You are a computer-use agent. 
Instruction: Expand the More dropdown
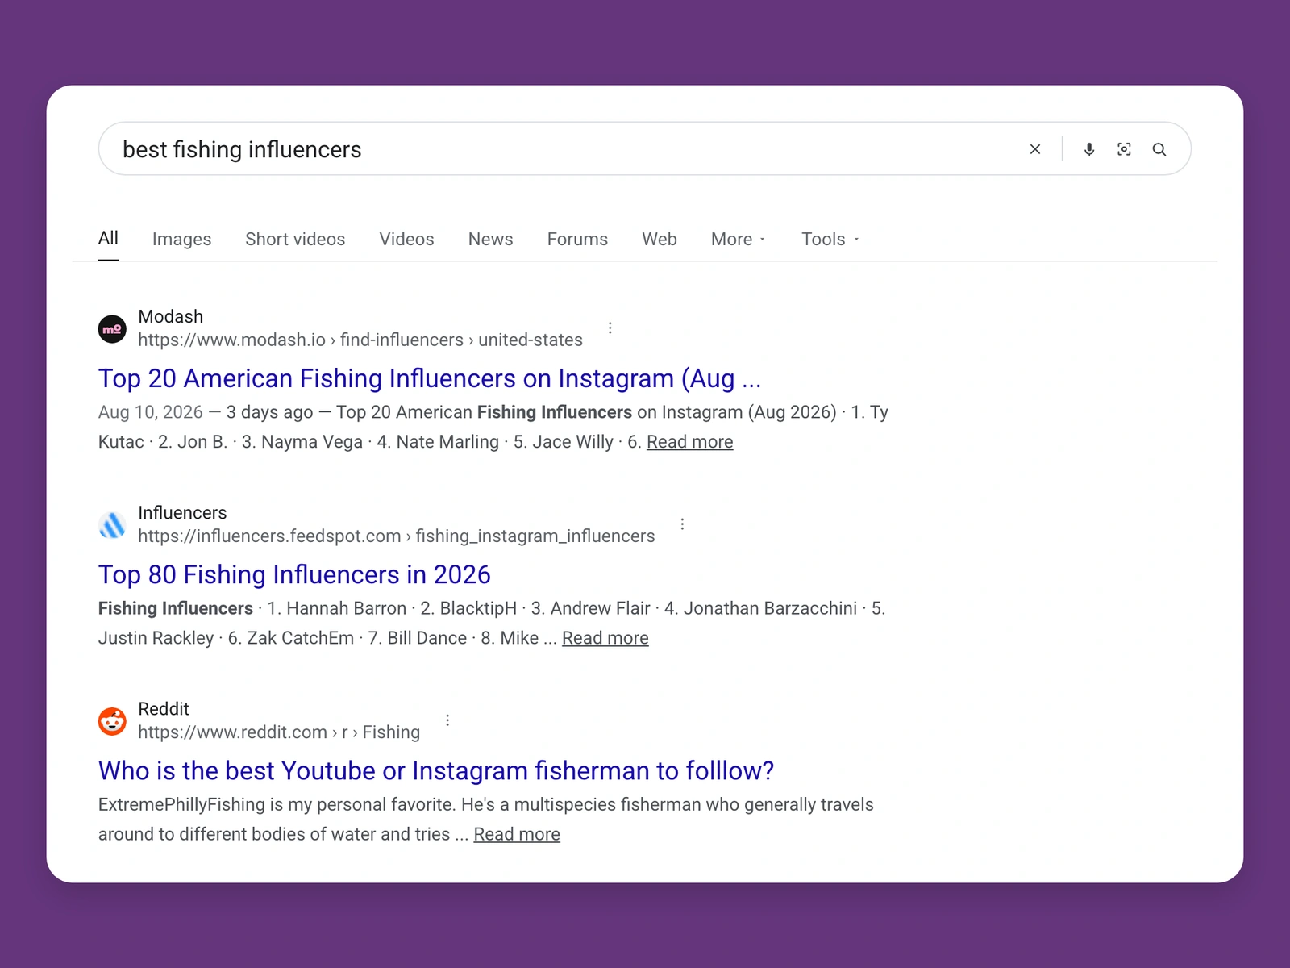(x=739, y=240)
